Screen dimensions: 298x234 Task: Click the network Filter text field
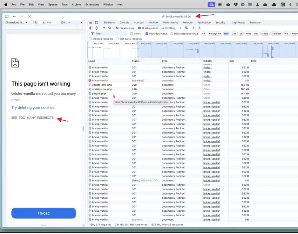pos(108,34)
